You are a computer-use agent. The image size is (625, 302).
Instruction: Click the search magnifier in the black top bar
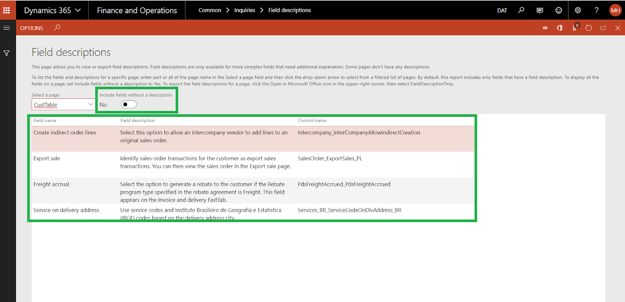tap(521, 10)
